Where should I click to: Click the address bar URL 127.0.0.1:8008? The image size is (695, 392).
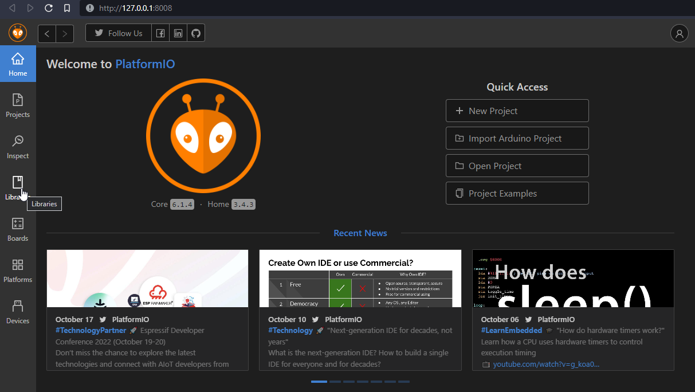pos(136,9)
